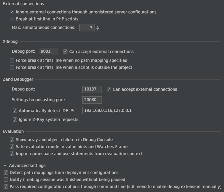Toggle Safe evaluation mode in value hints
This screenshot has width=224, height=192.
pos(12,147)
